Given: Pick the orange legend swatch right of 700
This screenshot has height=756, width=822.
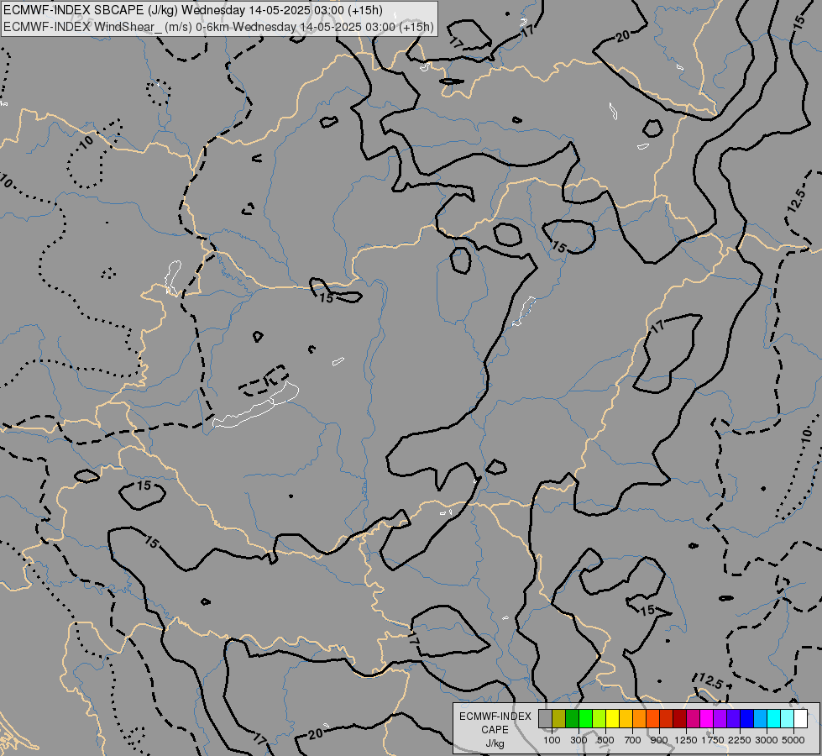Looking at the screenshot, I should [x=640, y=718].
